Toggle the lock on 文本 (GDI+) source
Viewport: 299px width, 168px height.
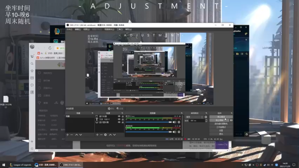point(123,119)
